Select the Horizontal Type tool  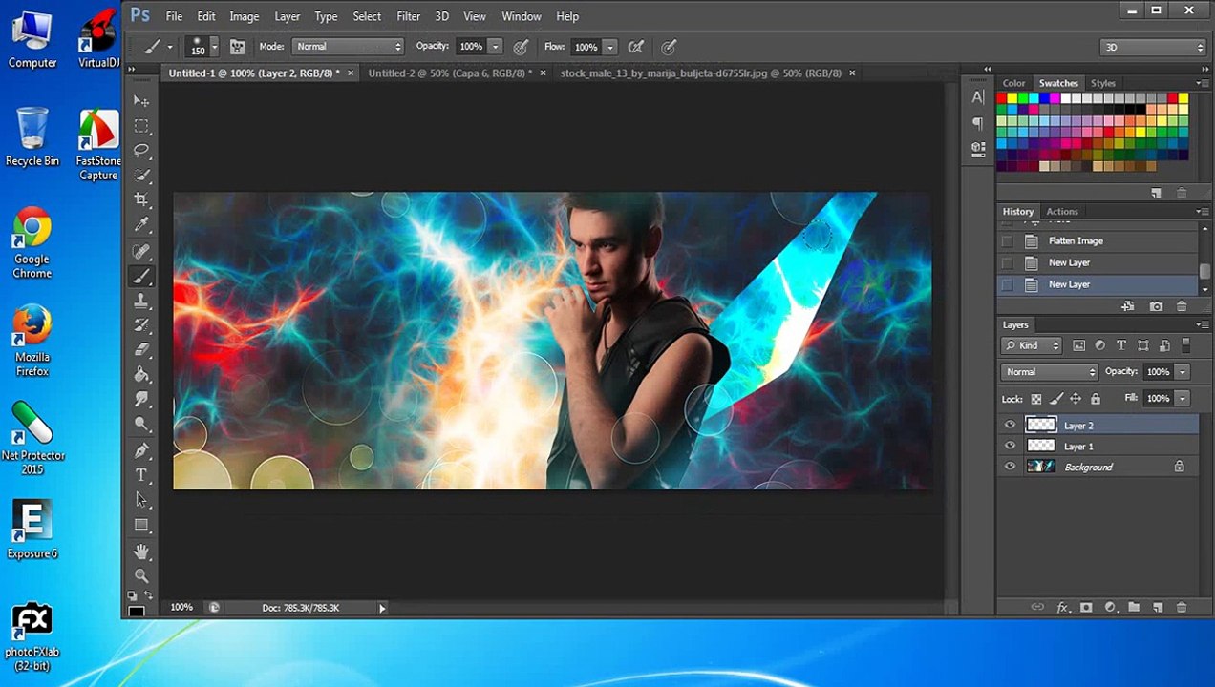[x=141, y=475]
